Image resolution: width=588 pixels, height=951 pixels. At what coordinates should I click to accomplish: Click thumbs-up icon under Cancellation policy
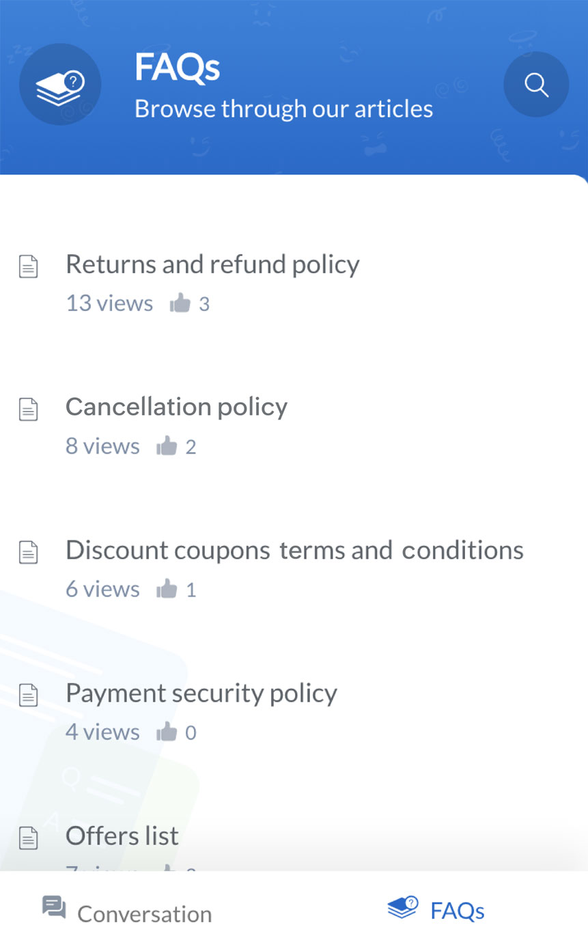click(x=167, y=447)
